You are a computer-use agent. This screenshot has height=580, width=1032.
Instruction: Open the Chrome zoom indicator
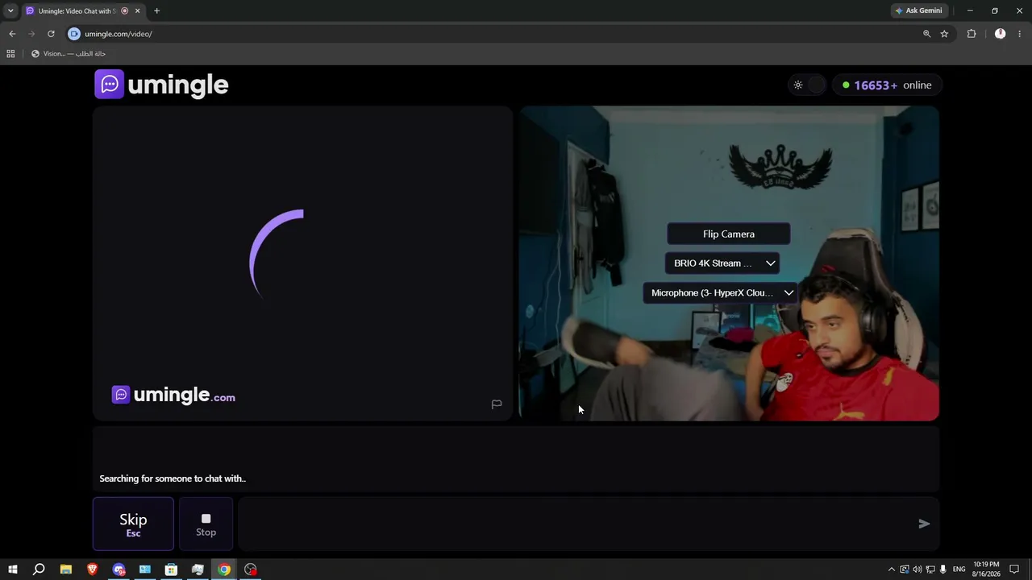[x=926, y=34]
